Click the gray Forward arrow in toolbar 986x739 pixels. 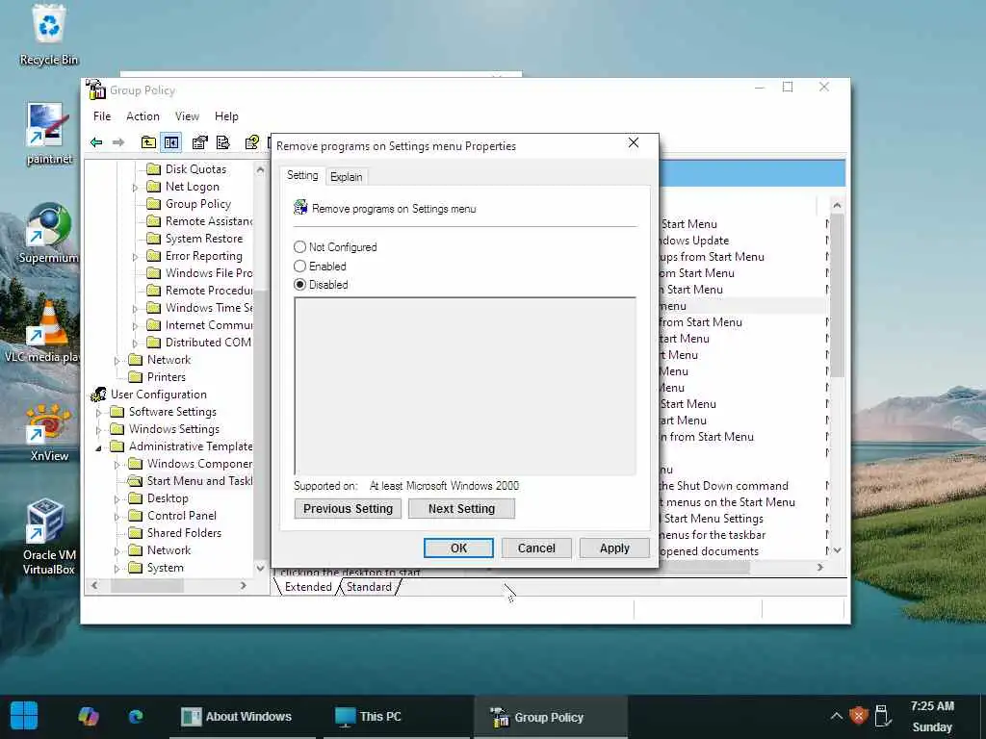(x=118, y=142)
